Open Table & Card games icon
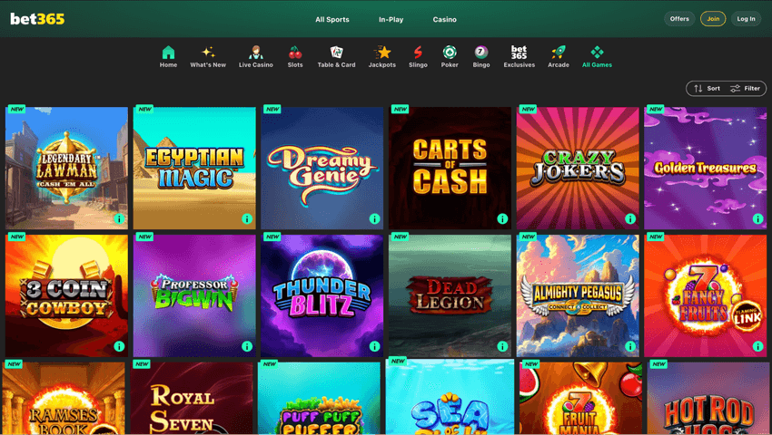 click(336, 52)
